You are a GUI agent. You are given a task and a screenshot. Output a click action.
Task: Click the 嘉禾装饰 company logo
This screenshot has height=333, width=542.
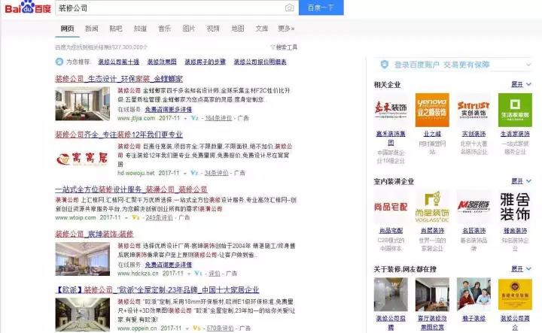391,110
